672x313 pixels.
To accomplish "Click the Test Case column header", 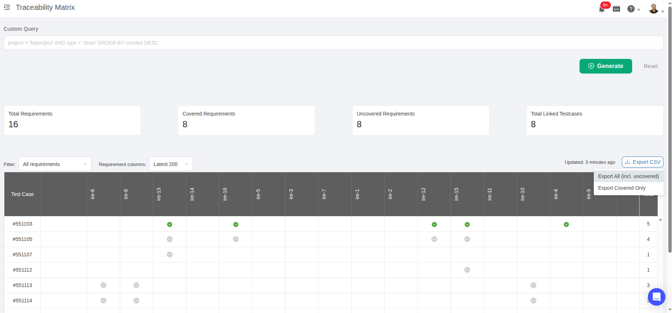I will 22,194.
